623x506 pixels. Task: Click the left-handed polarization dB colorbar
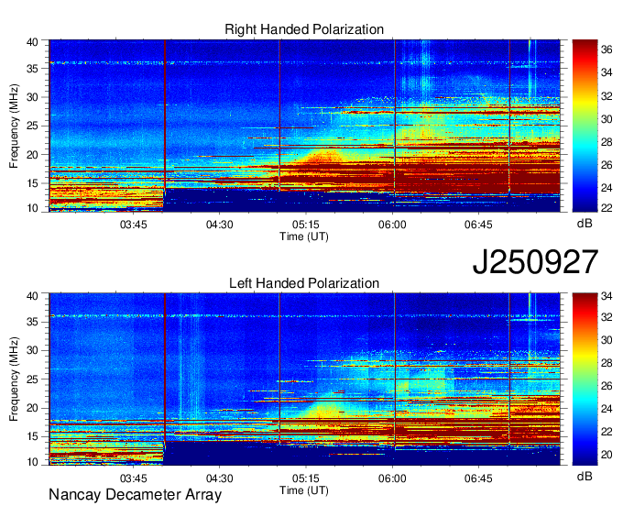click(584, 379)
